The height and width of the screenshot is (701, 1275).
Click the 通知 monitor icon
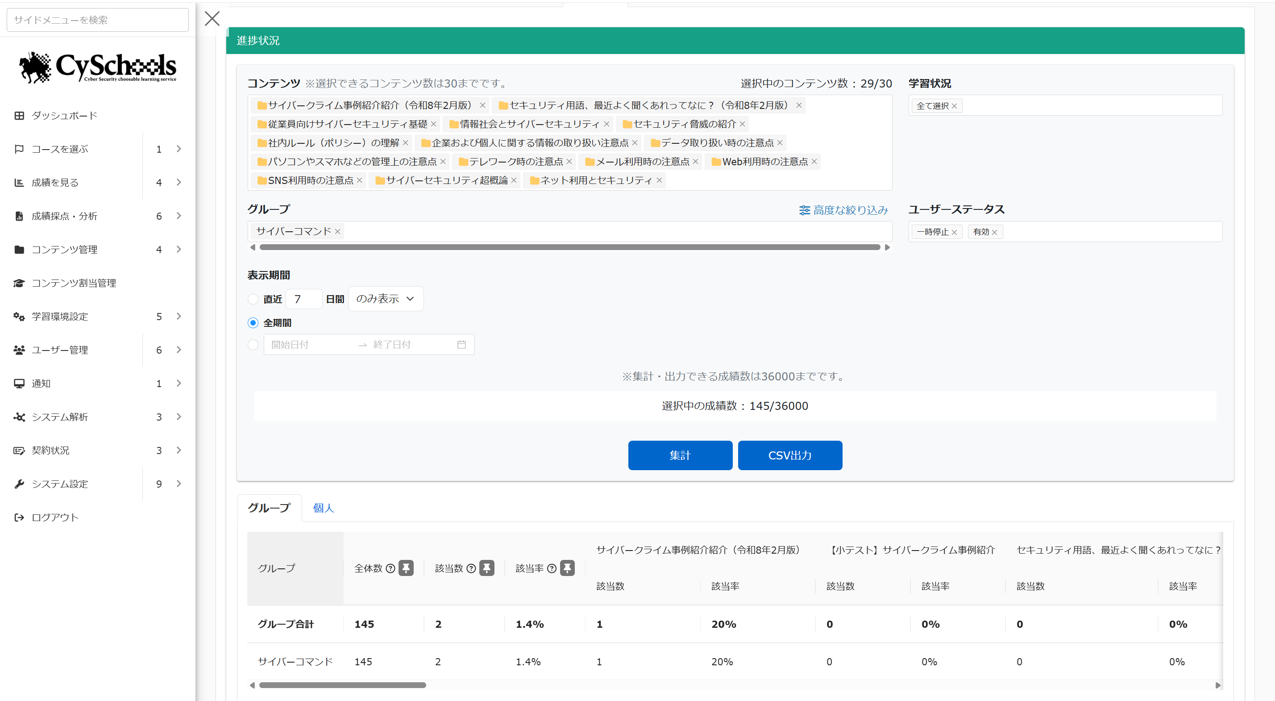click(x=19, y=383)
